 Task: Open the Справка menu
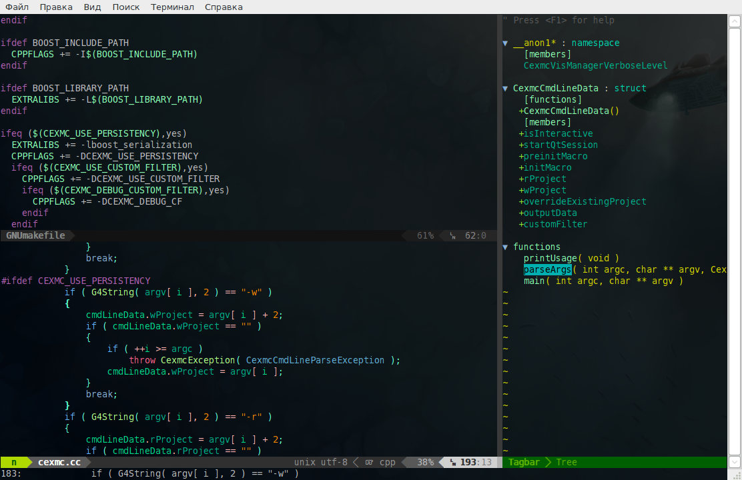pos(224,7)
